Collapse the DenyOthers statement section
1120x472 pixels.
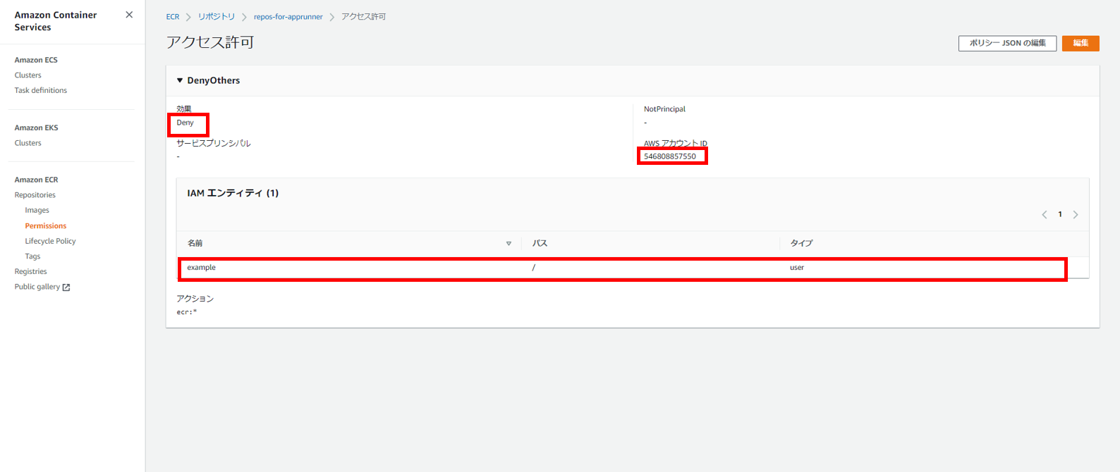[x=180, y=80]
